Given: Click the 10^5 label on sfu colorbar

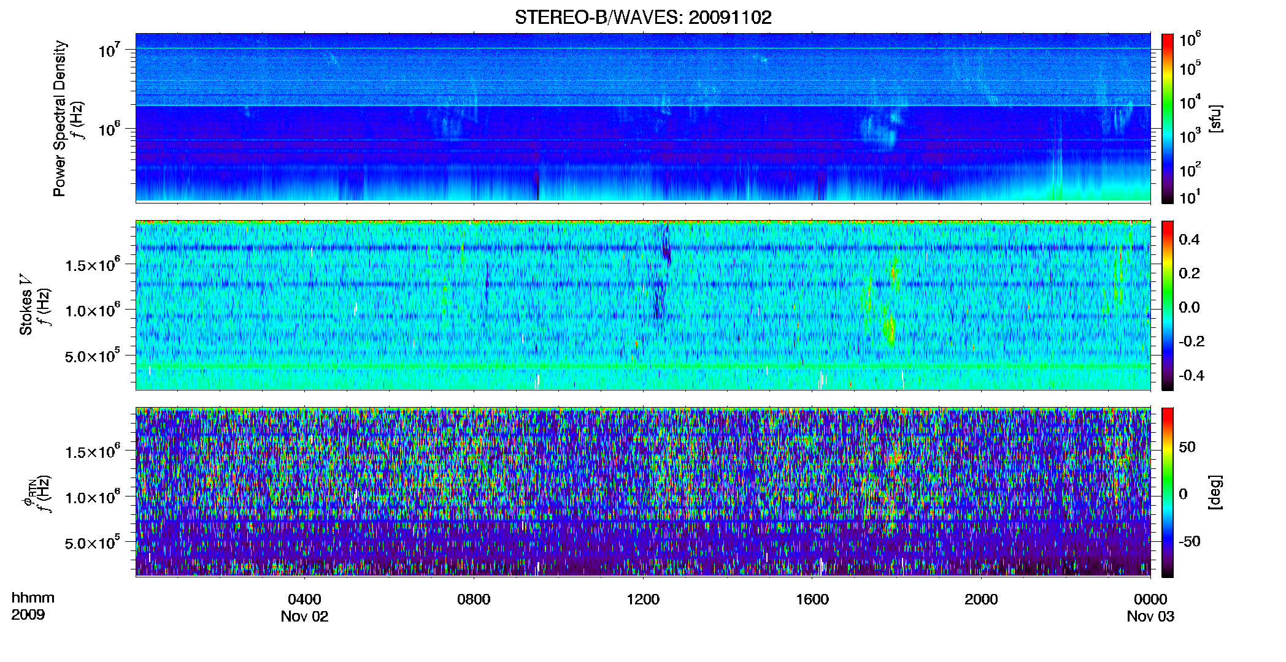Looking at the screenshot, I should click(1190, 68).
